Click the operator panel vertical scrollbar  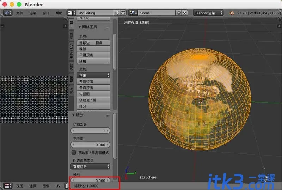(x=115, y=136)
